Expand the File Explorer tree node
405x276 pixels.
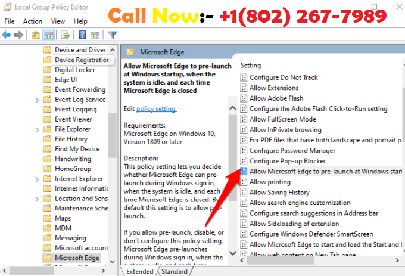(x=37, y=129)
